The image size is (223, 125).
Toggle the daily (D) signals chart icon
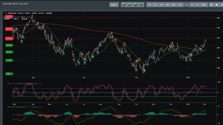[135, 5]
